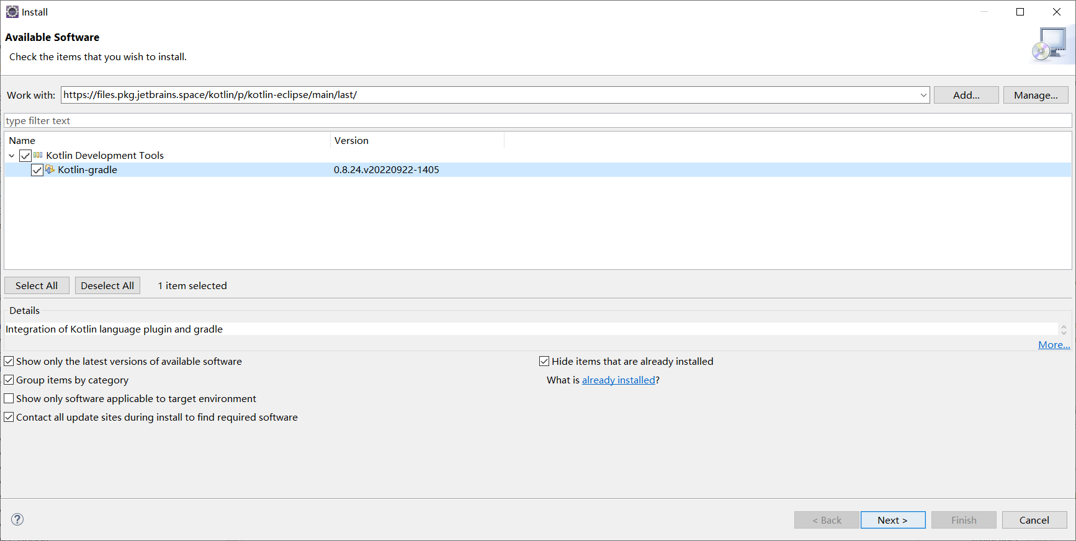Click the Next > button

893,520
